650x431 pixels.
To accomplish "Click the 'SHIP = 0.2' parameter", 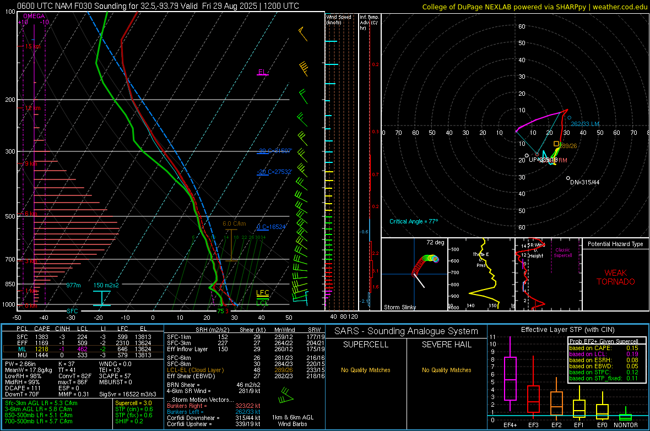I will (129, 421).
